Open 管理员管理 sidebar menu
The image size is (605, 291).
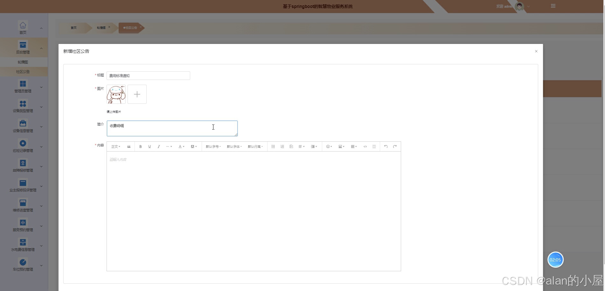pos(24,87)
